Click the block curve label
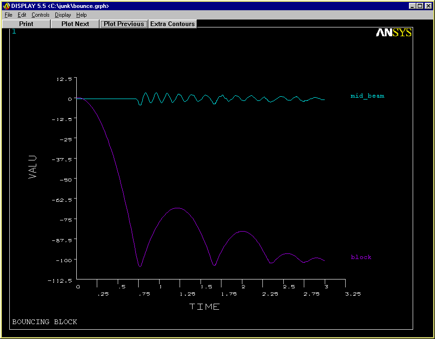435x339 pixels. [x=361, y=257]
